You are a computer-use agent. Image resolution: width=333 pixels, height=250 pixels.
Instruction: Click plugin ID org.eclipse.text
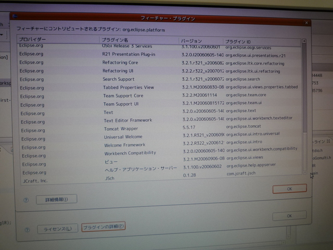pos(241,111)
